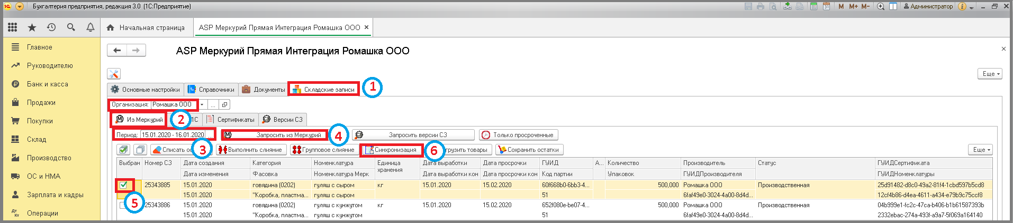Click Запросить из Меркурий button
This screenshot has width=1013, height=223.
pyautogui.click(x=275, y=135)
